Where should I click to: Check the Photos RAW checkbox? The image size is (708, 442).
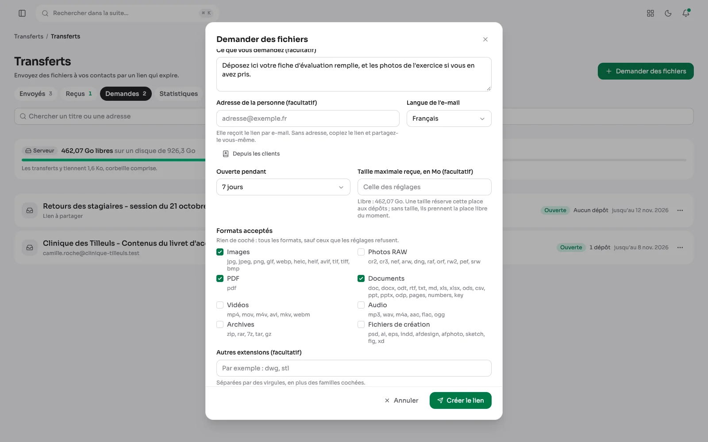(361, 252)
